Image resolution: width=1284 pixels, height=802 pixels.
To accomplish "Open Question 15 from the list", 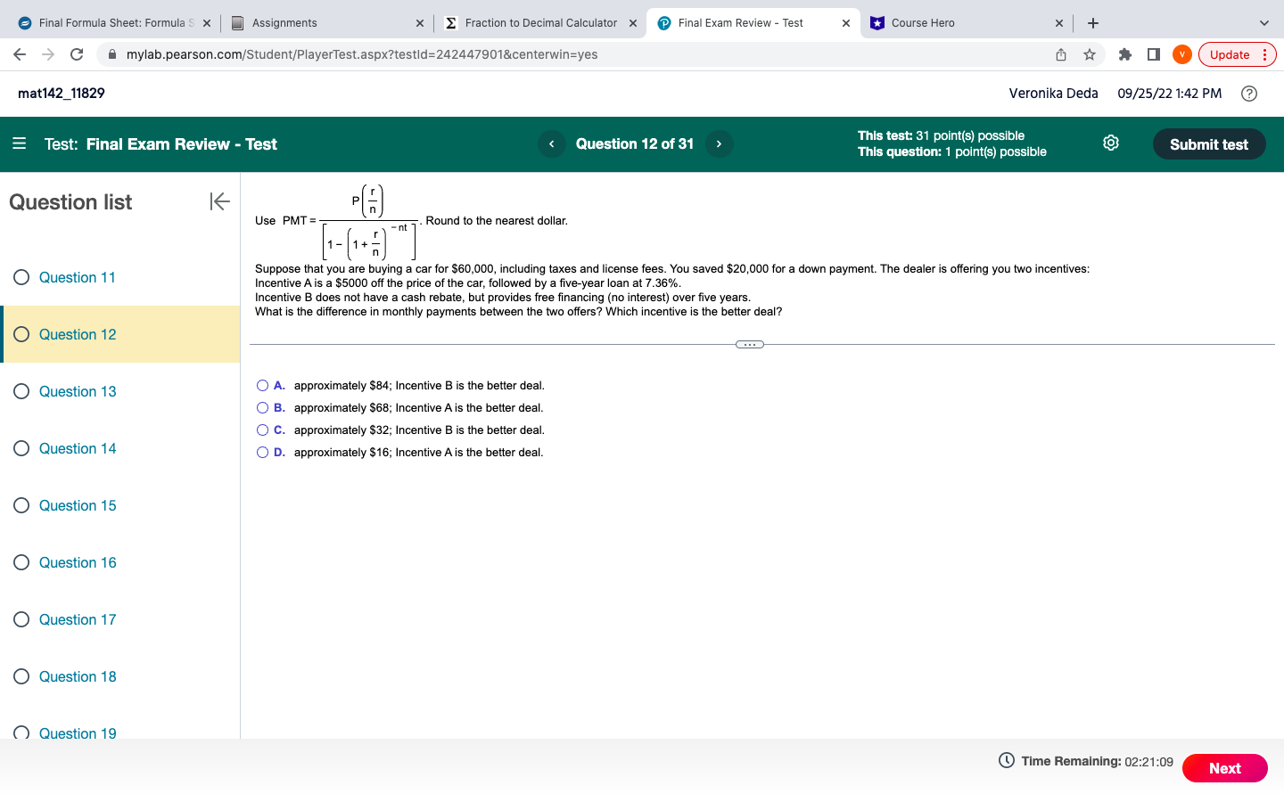I will (x=78, y=505).
